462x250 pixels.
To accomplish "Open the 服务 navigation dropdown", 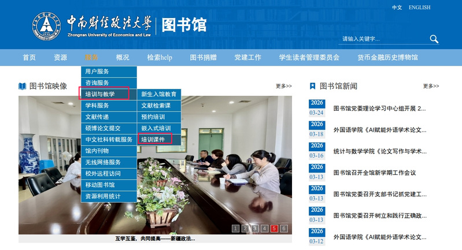I will click(x=91, y=58).
